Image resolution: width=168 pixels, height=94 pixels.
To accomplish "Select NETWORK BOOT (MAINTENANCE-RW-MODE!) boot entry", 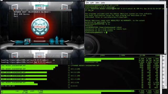I will coord(32,12).
